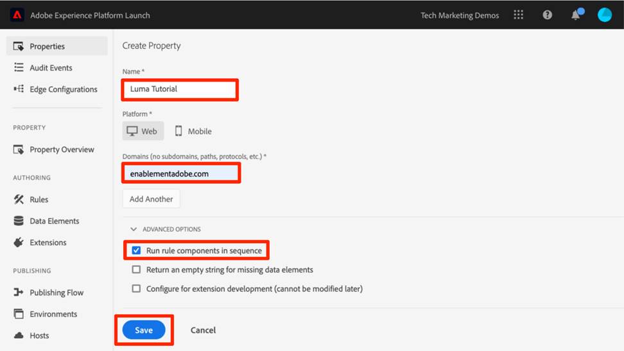Screen dimensions: 624x351
Task: Open the help question mark icon
Action: coord(547,15)
